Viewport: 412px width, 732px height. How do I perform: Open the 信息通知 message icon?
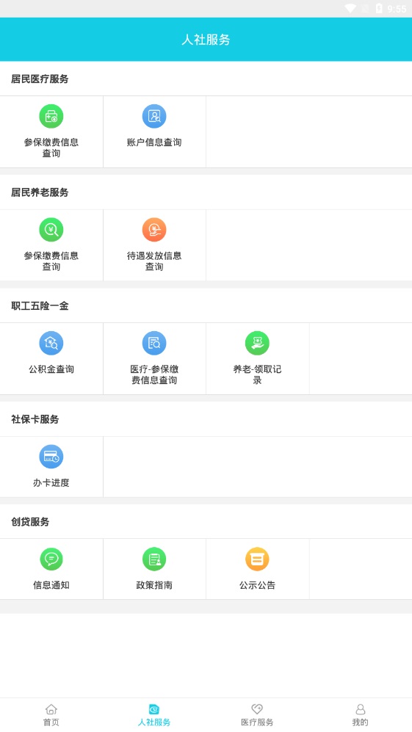(51, 559)
